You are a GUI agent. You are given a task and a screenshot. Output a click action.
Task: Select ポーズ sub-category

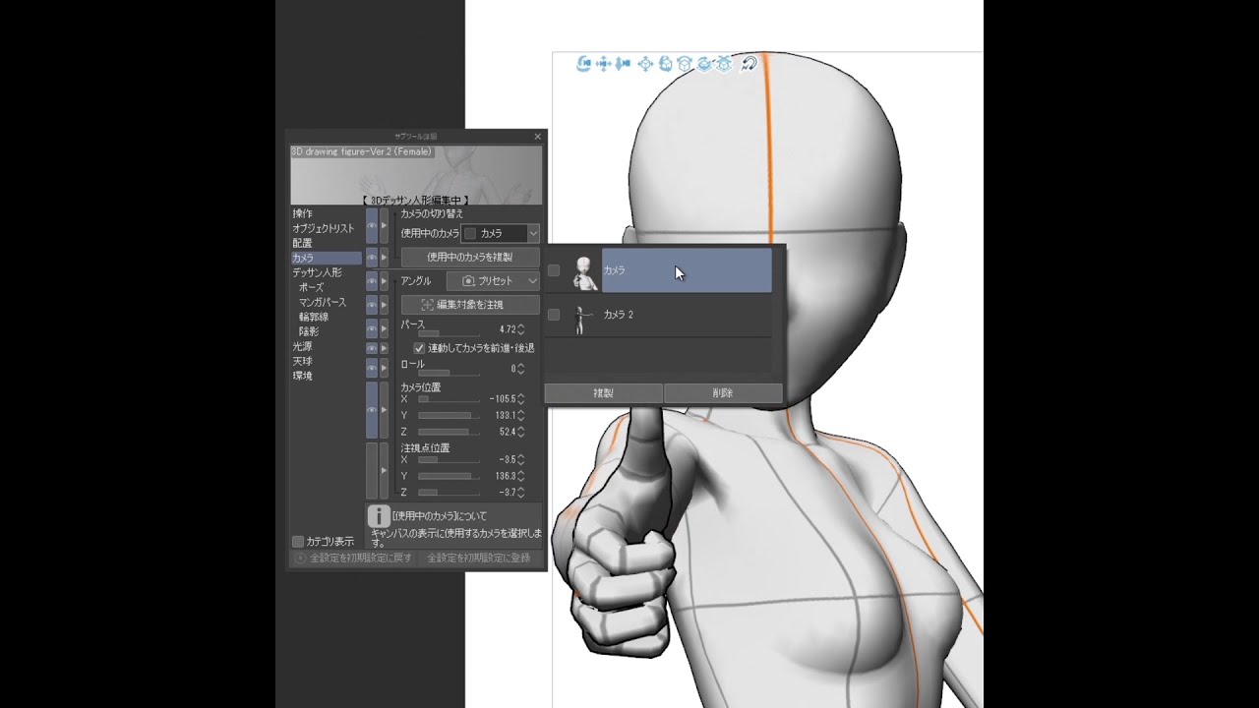pos(312,287)
